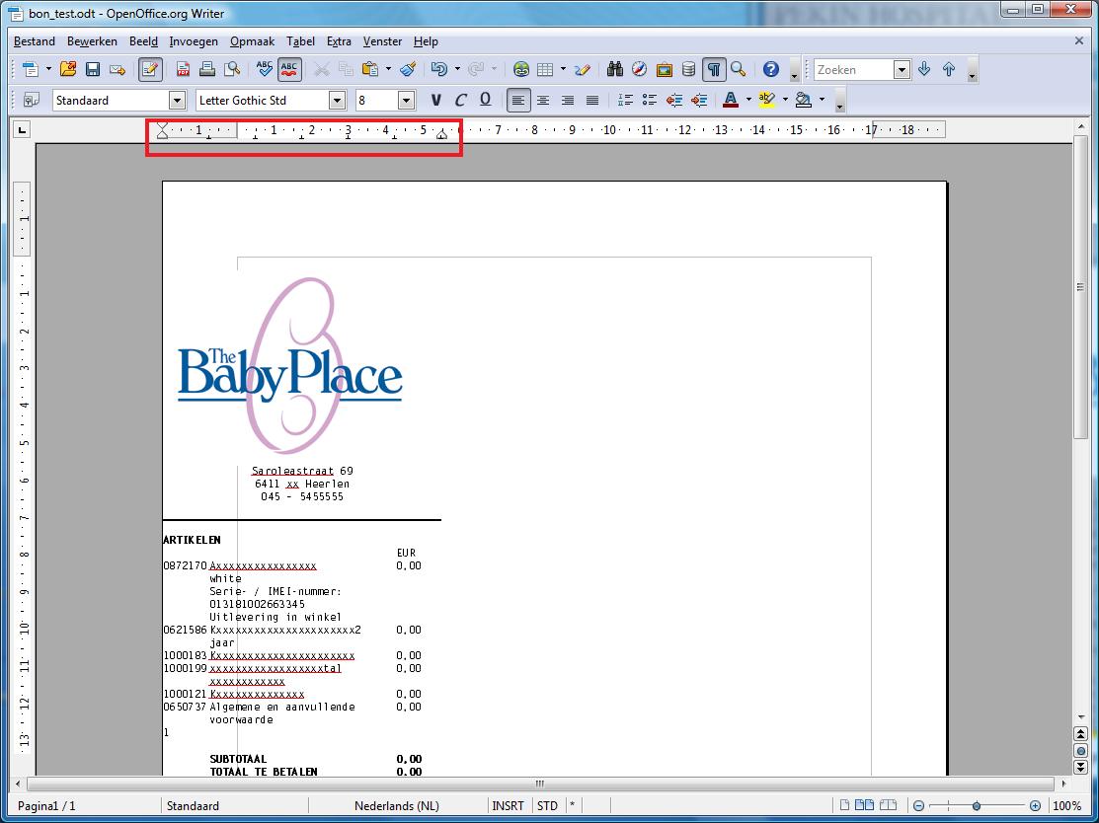Click the Increase Indent icon
This screenshot has height=823, width=1099.
(699, 100)
